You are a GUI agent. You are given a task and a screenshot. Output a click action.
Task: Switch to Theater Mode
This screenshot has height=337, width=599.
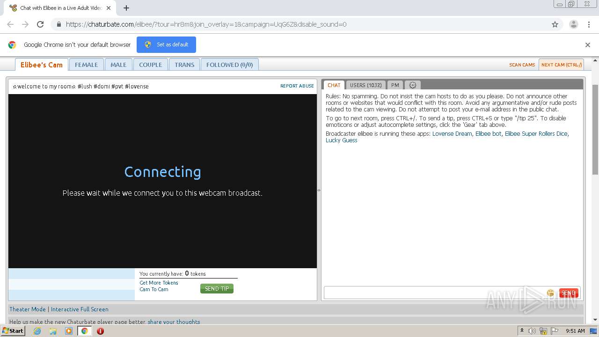coord(28,309)
